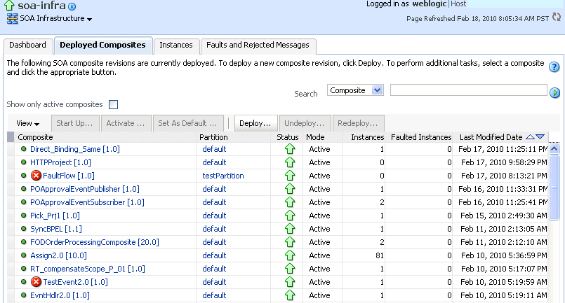
Task: Click the SOA Infrastructure menu icon
Action: (12, 19)
